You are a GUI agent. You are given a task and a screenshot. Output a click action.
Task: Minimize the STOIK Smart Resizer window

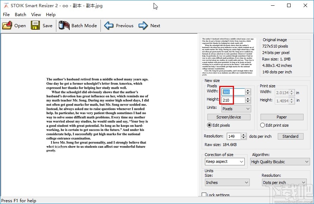(272, 5)
